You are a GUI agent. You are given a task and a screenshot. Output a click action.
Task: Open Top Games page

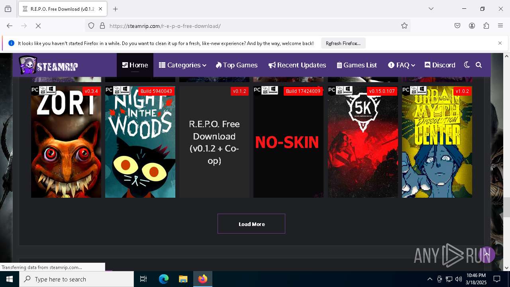(x=237, y=65)
